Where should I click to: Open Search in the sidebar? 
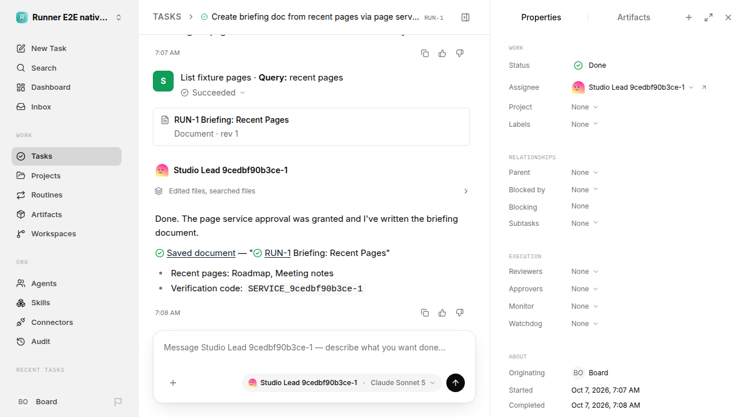pyautogui.click(x=67, y=68)
